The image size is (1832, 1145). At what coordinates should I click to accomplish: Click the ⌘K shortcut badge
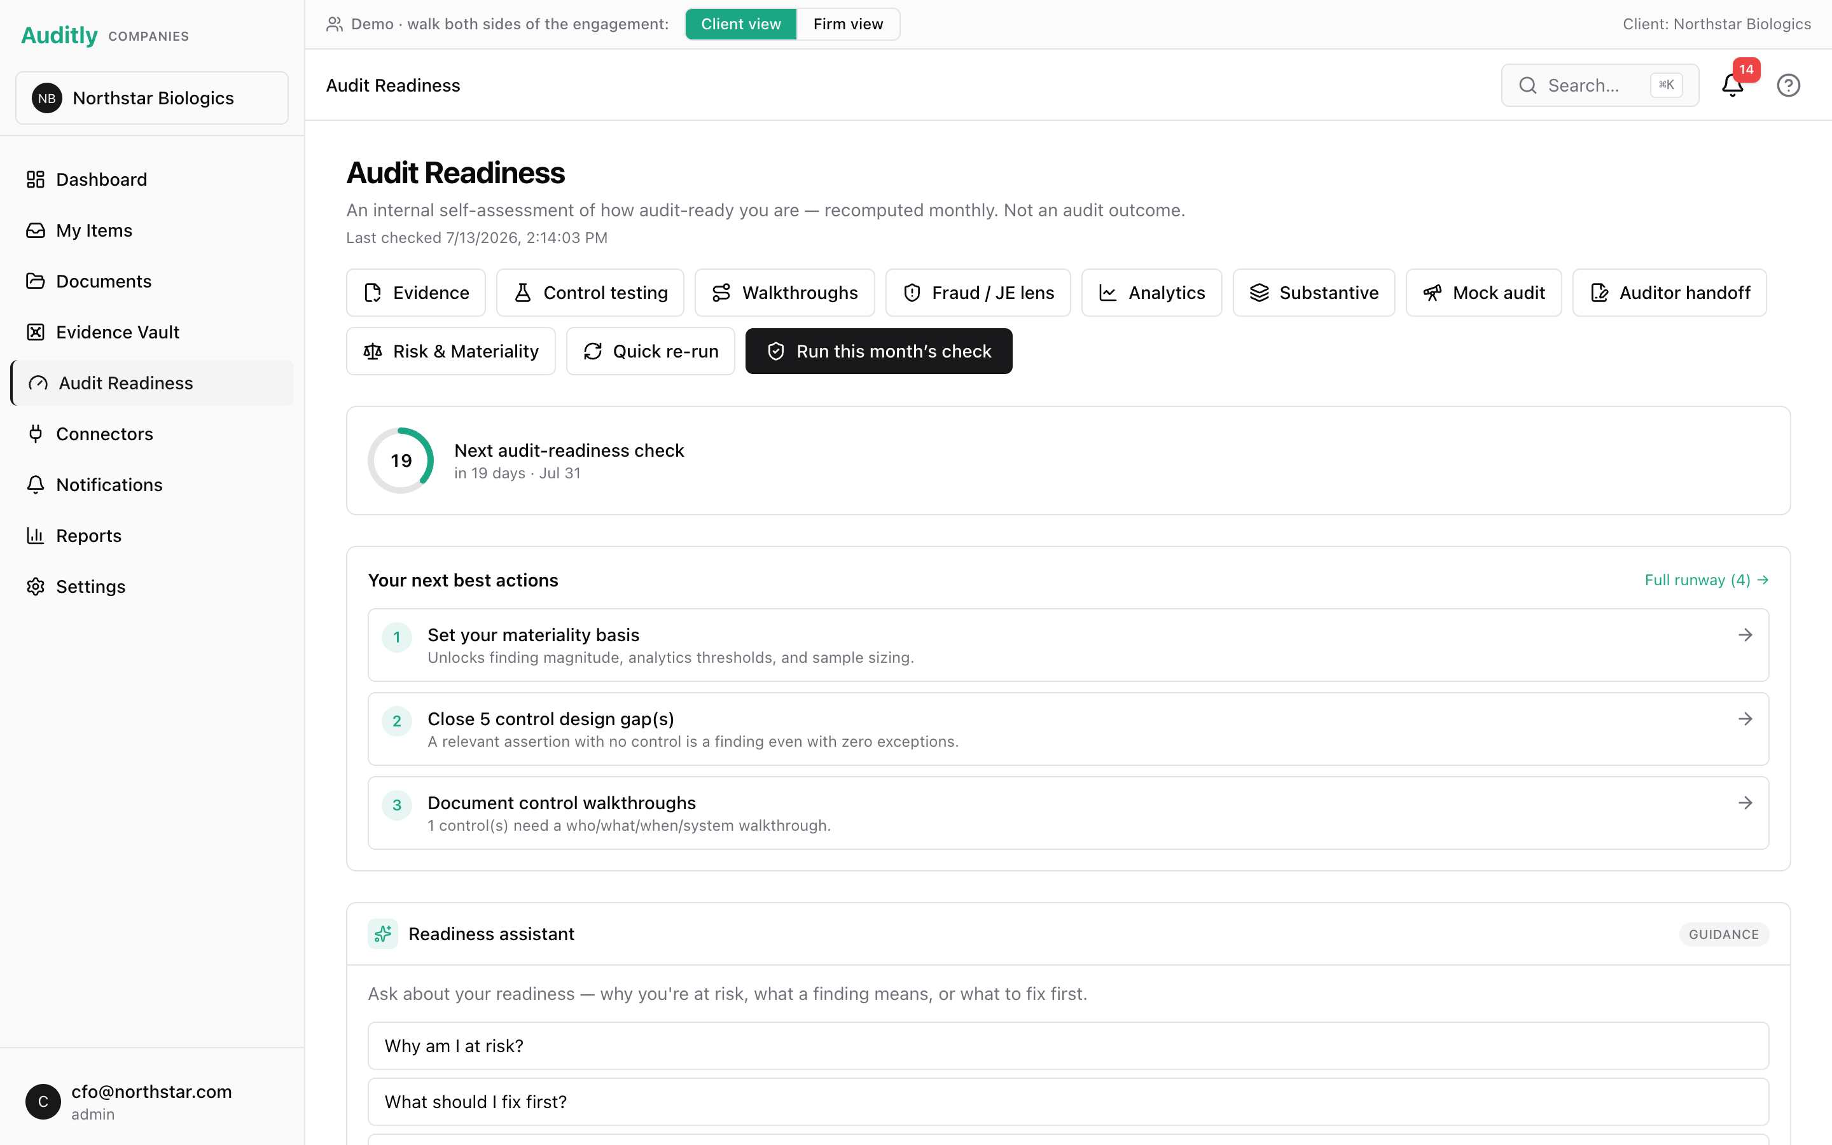1666,86
